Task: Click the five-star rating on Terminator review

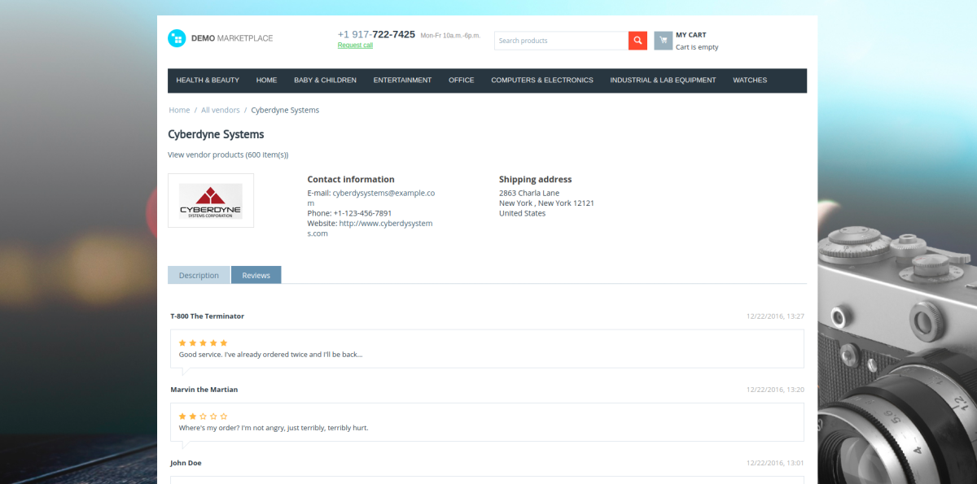Action: coord(203,343)
